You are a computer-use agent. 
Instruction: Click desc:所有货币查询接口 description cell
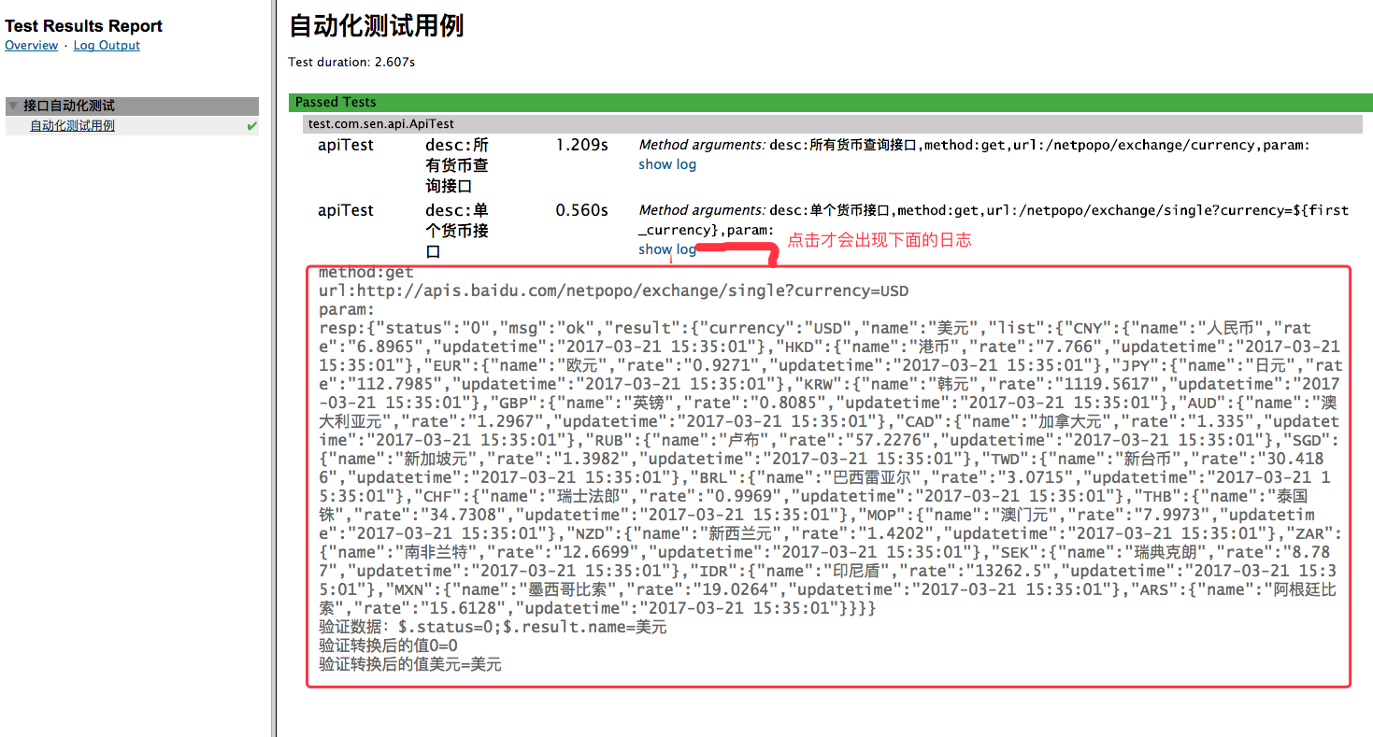click(457, 165)
